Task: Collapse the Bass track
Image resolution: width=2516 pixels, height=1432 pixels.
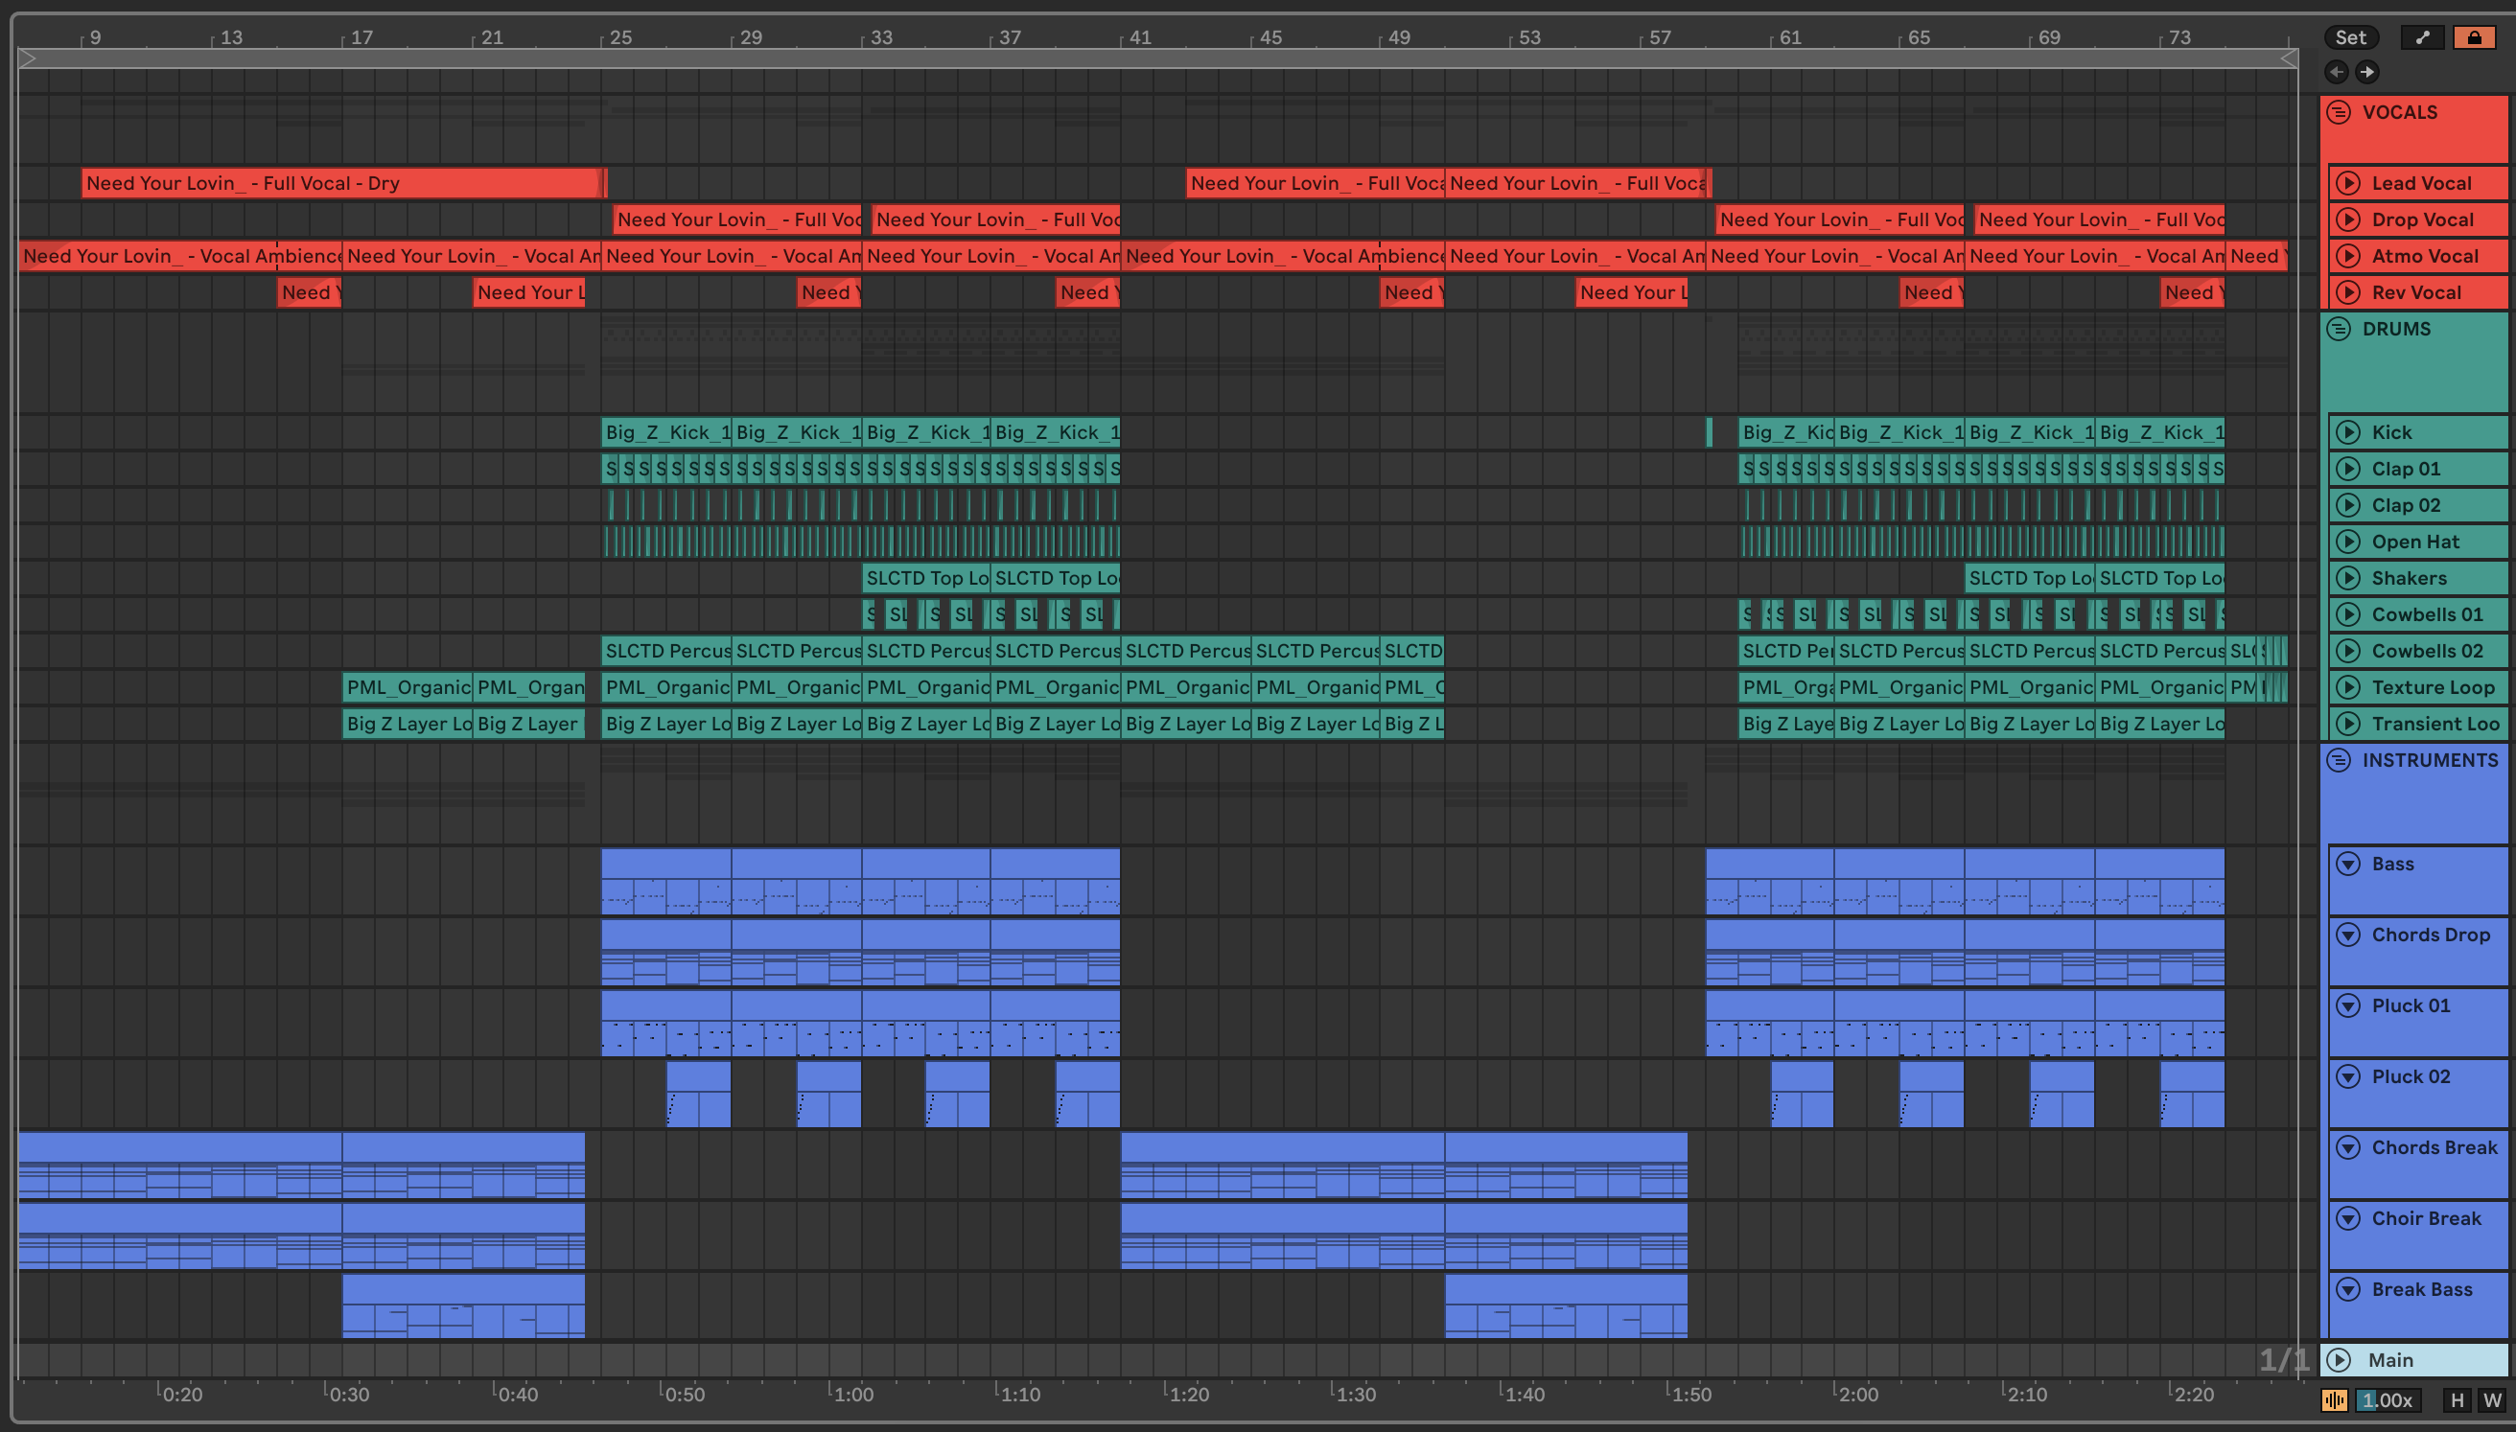Action: click(x=2349, y=864)
